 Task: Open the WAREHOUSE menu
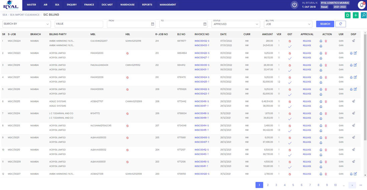[x=127, y=5]
